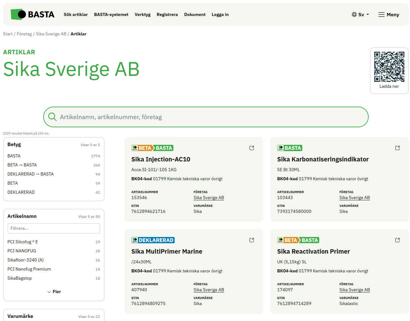The image size is (410, 321).
Task: Open the Dokument menu item
Action: (x=195, y=15)
